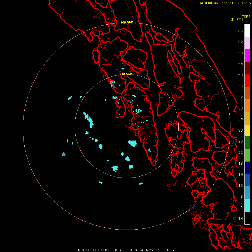Click the gold legend swatch

pos(247,118)
